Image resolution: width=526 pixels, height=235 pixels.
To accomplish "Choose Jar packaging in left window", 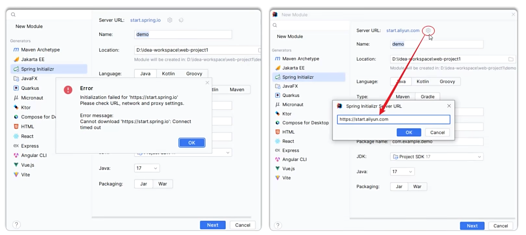I will (x=143, y=184).
